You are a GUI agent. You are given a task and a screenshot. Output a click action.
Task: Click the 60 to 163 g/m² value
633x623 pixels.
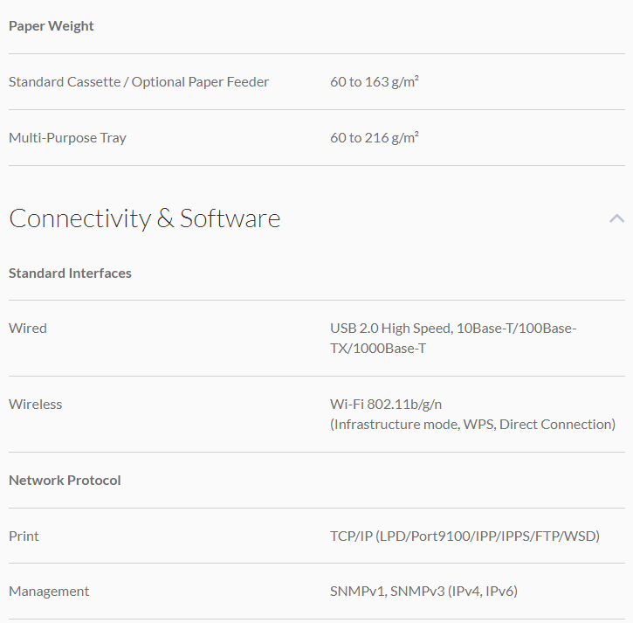[375, 82]
